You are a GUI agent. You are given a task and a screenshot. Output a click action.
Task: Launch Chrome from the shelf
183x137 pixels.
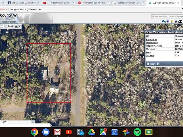pos(34,132)
